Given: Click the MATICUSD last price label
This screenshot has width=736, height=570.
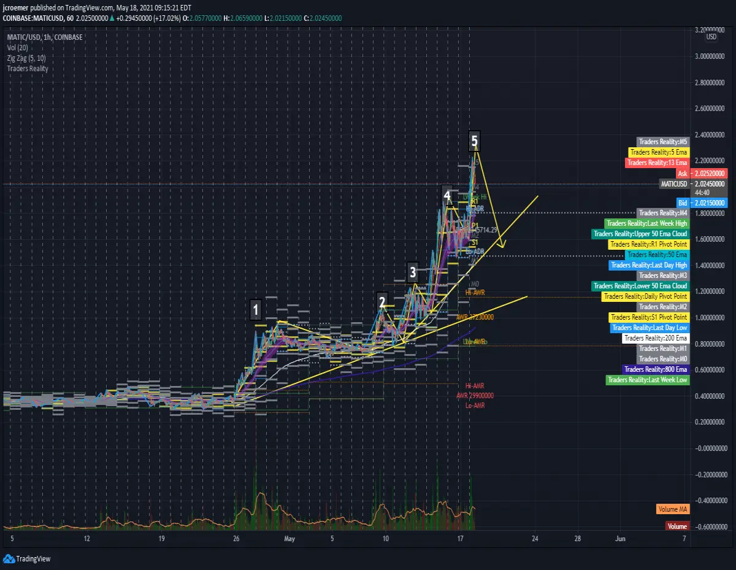Looking at the screenshot, I should (x=675, y=184).
